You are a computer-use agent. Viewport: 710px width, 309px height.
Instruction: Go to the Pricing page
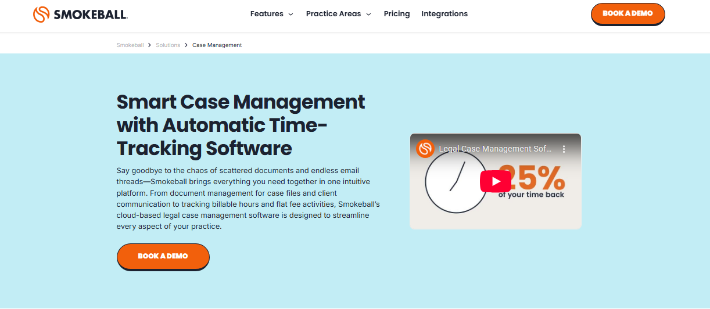click(x=397, y=14)
